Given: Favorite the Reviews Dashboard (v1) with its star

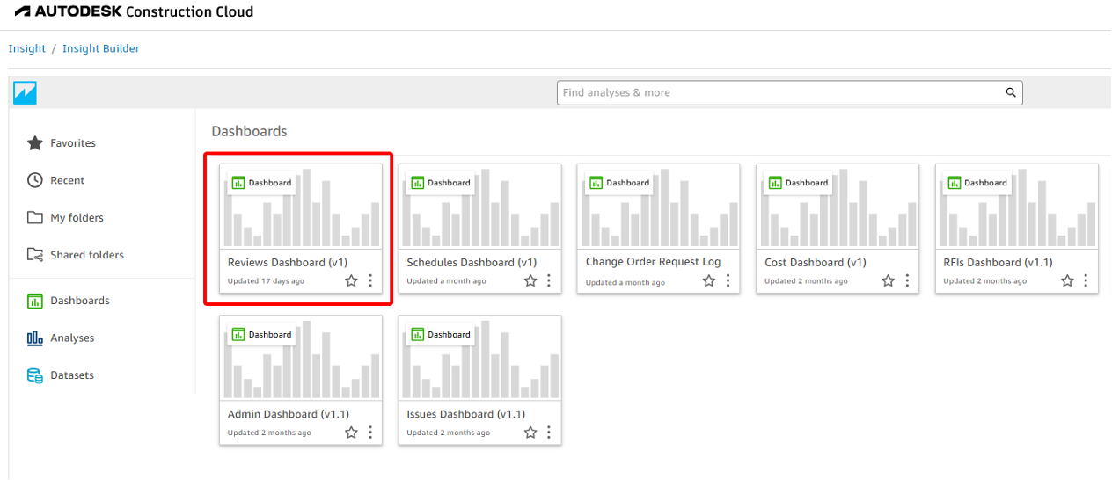Looking at the screenshot, I should pos(351,280).
